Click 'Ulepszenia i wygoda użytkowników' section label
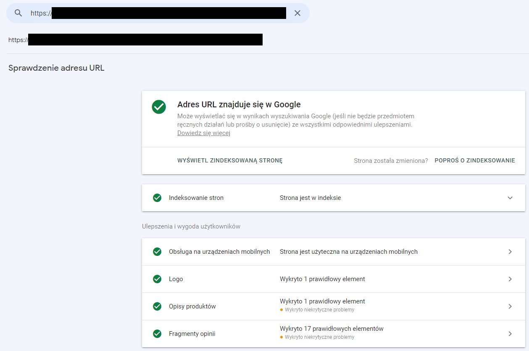 191,226
